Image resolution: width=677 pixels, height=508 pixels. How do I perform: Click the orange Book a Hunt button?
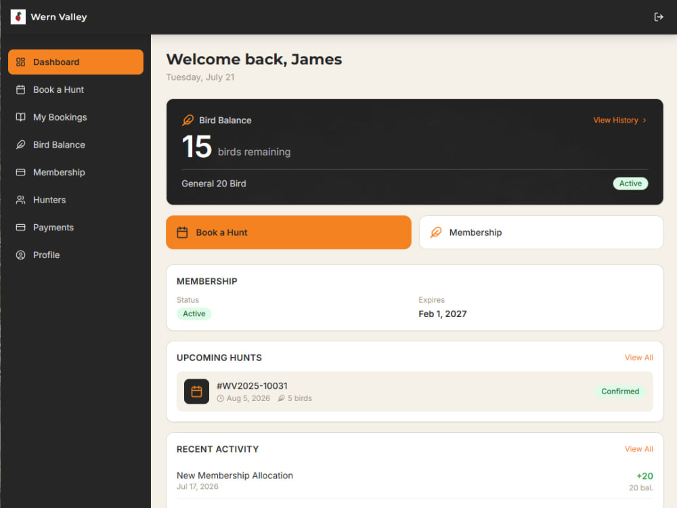[288, 232]
